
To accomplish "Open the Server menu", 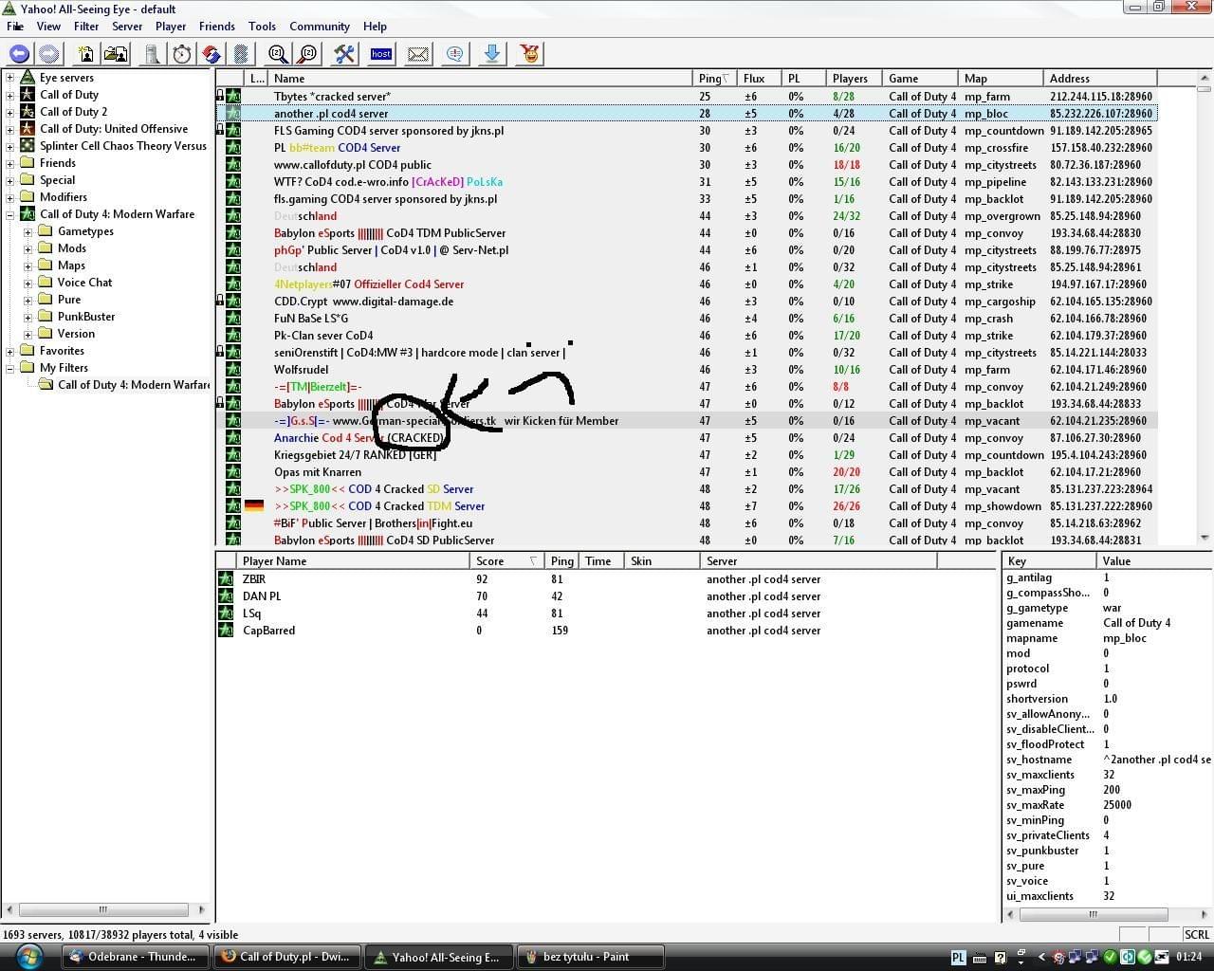I will [127, 27].
